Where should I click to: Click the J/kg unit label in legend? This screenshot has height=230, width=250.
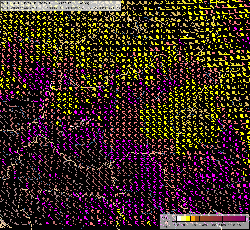tap(165, 226)
